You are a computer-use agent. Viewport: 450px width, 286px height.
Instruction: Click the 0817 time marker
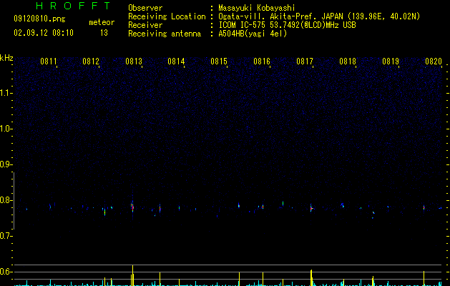pos(305,61)
